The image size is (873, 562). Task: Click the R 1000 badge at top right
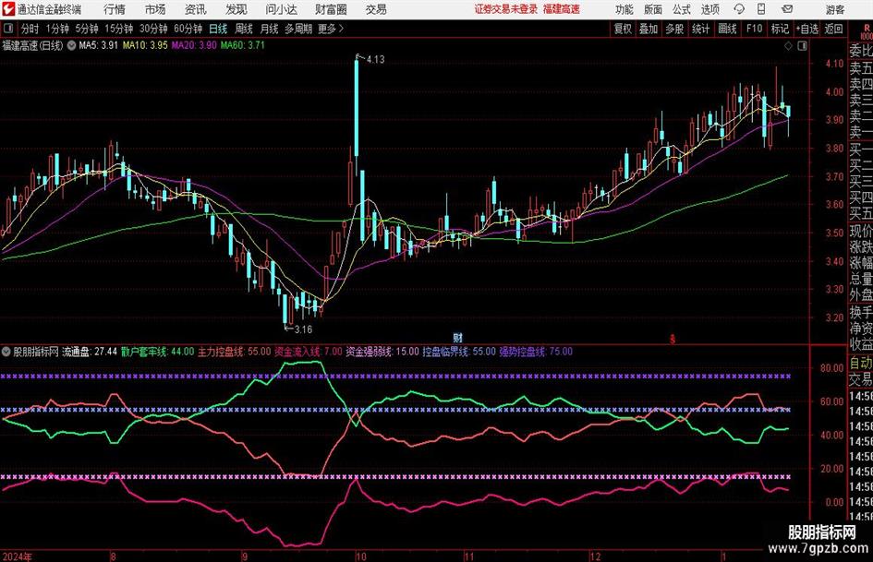tap(867, 31)
